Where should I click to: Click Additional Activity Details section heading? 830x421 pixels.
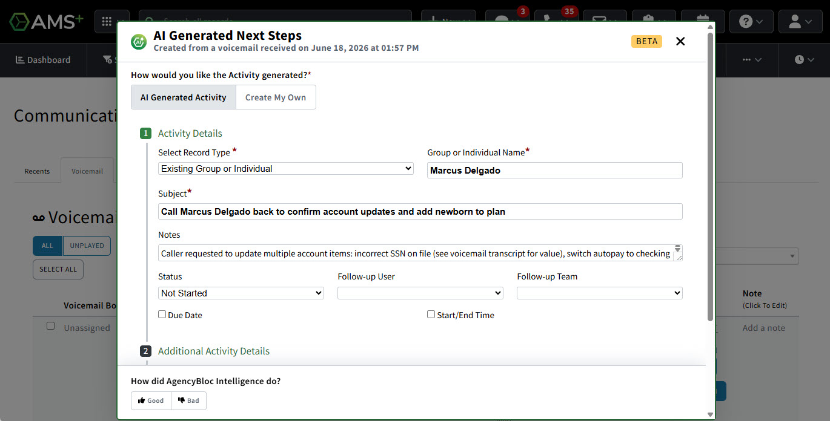tap(214, 351)
